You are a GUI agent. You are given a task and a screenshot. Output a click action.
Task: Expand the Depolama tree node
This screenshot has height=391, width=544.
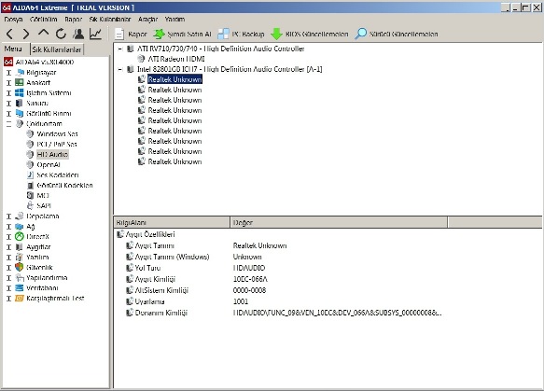pos(9,216)
